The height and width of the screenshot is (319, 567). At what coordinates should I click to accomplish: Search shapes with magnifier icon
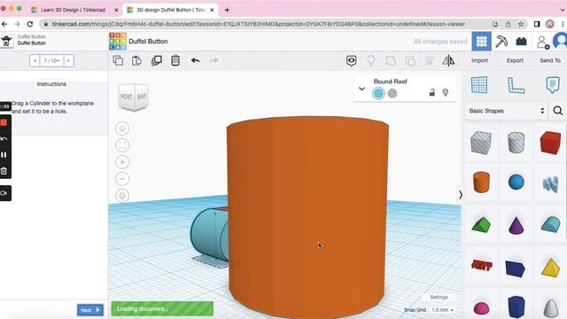coord(557,111)
